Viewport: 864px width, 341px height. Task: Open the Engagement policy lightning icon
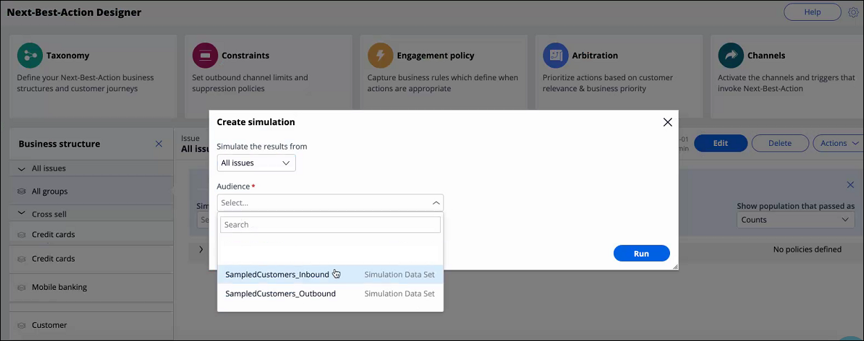coord(380,55)
